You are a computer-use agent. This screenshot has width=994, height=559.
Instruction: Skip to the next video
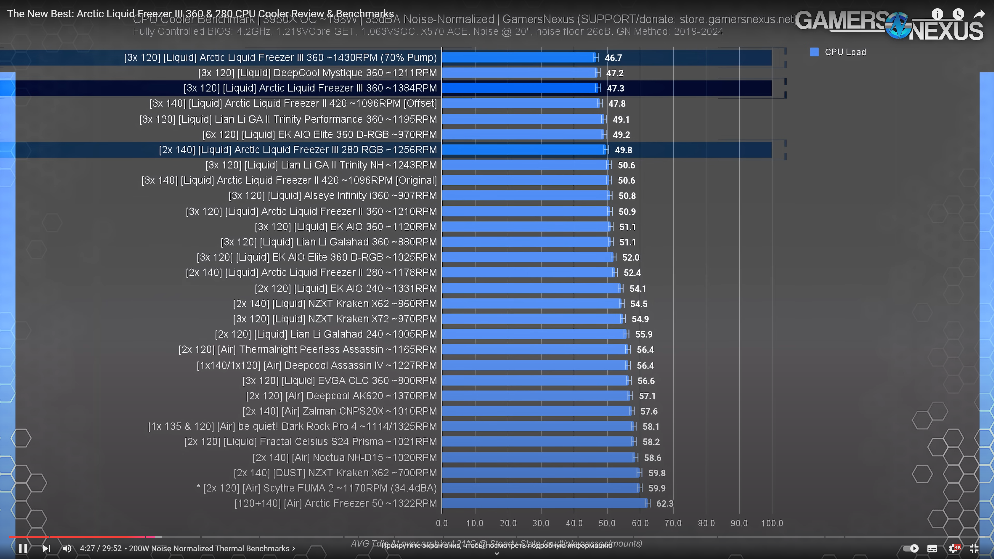(46, 548)
